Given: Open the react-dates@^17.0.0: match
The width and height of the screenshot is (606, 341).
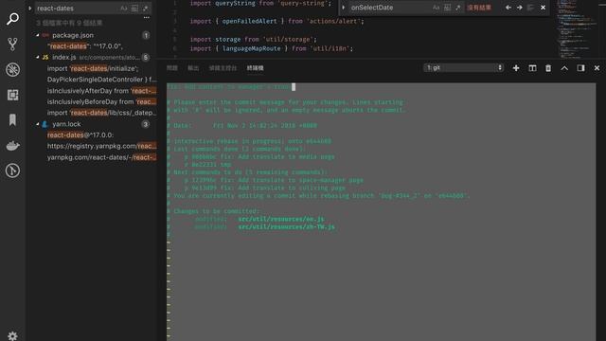Looking at the screenshot, I should click(80, 135).
